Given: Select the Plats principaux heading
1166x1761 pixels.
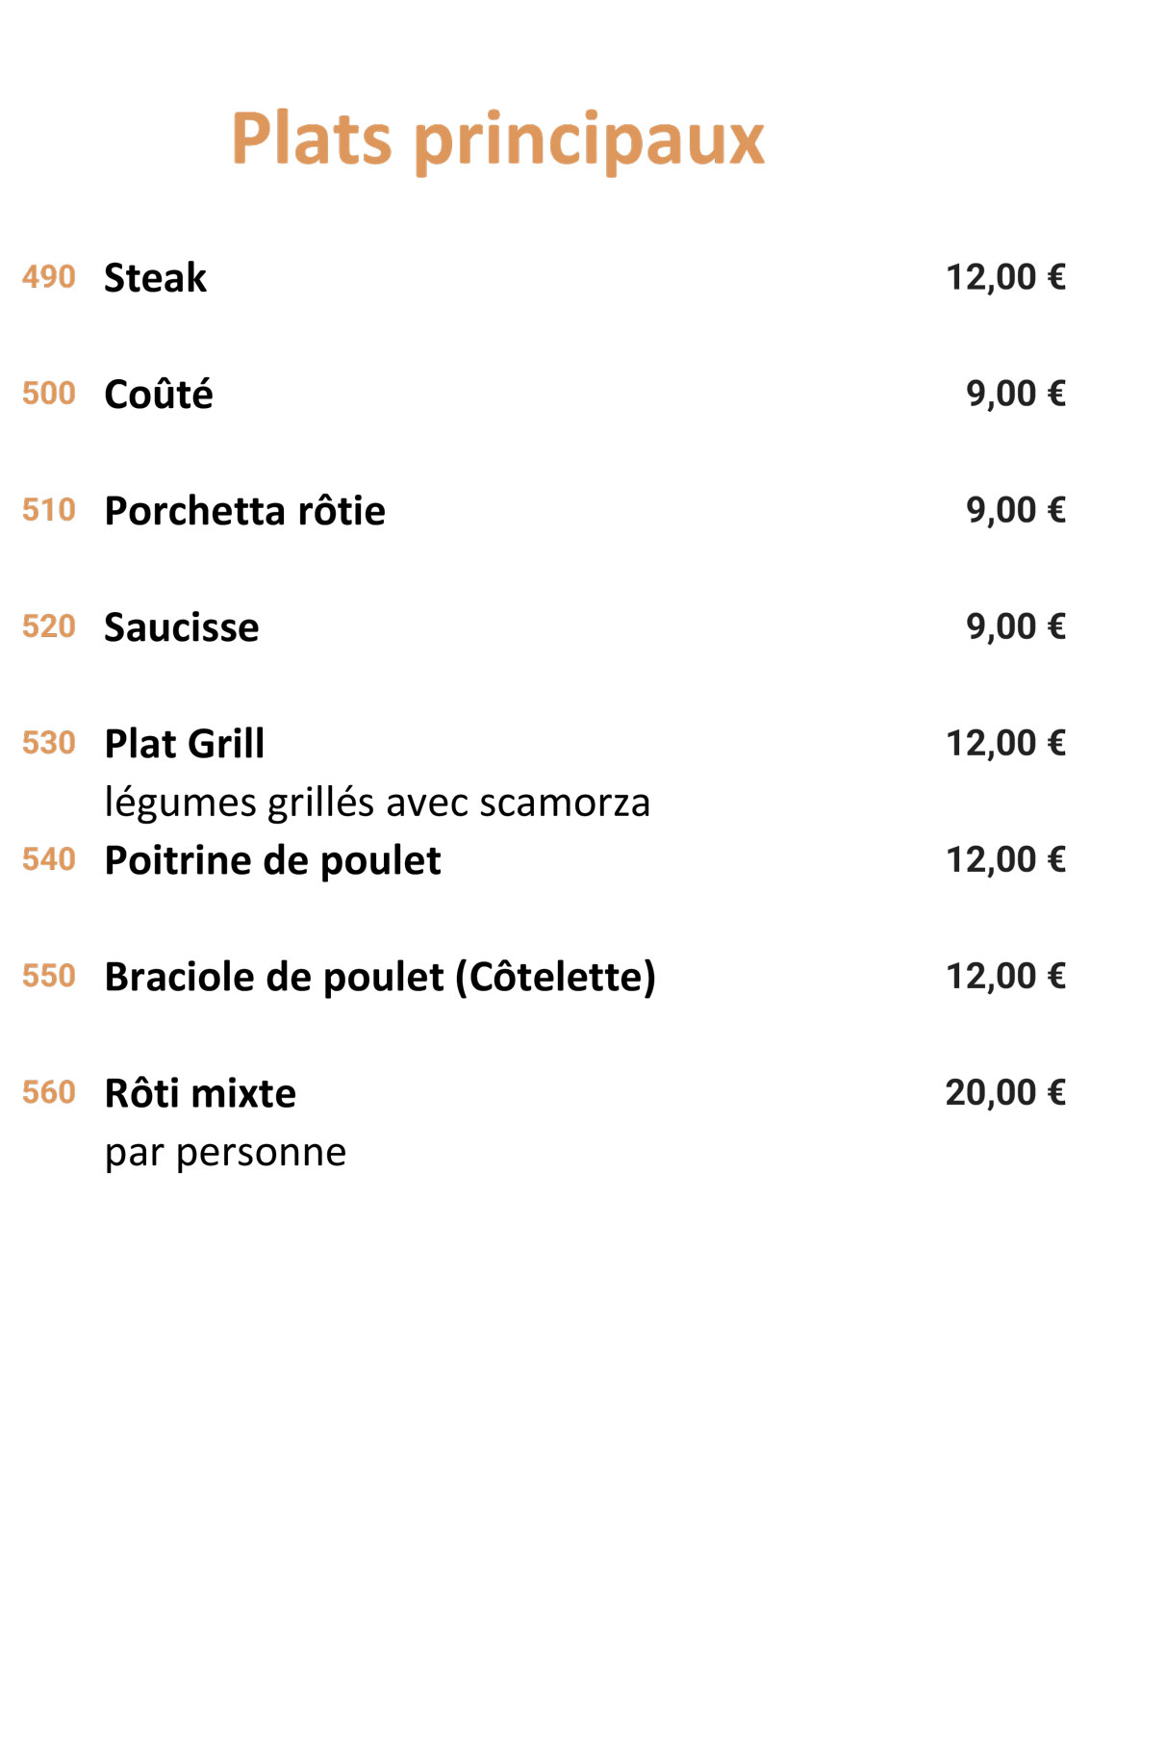Looking at the screenshot, I should 497,140.
